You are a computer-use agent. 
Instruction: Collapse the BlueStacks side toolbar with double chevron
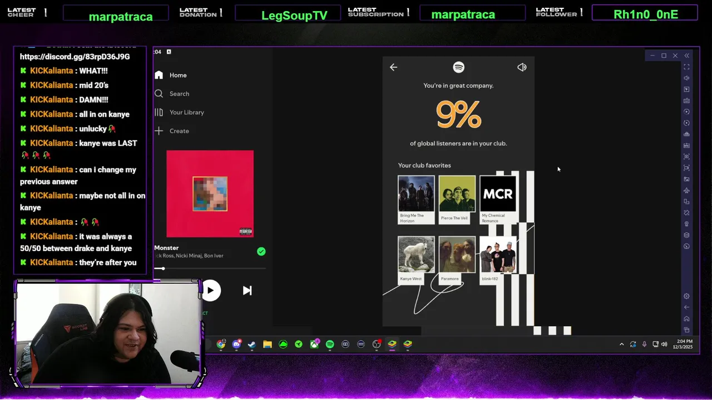[x=686, y=56]
